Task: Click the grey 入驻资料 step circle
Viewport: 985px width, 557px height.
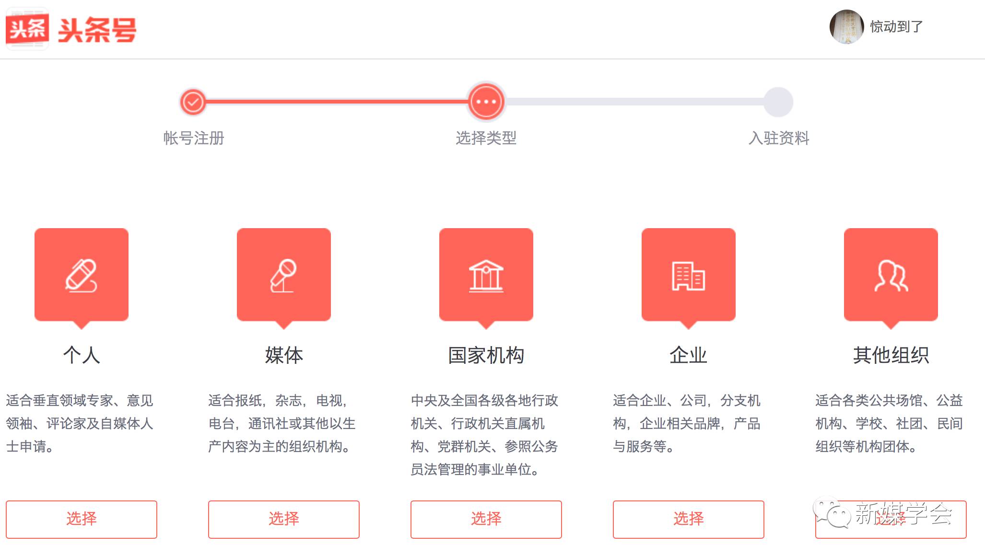Action: click(x=778, y=102)
